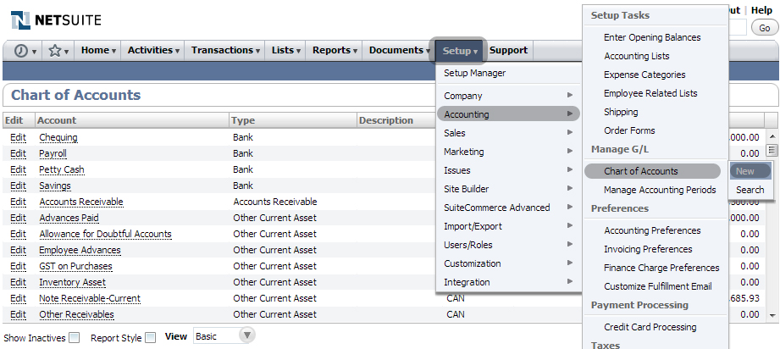
Task: Open the View dropdown set to Basic
Action: 224,336
